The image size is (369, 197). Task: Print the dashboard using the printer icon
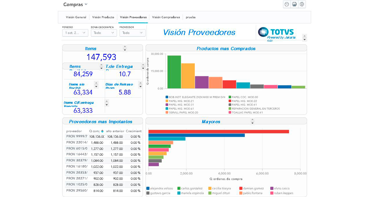(294, 4)
